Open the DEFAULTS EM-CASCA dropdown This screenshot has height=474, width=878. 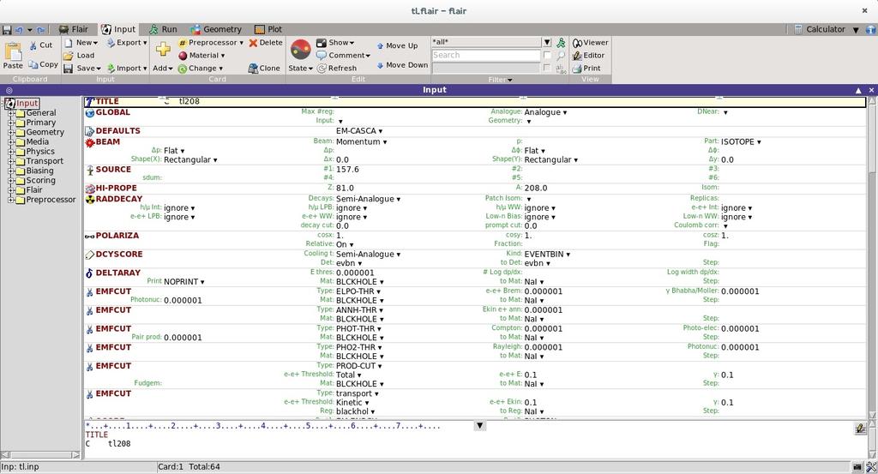pos(359,131)
